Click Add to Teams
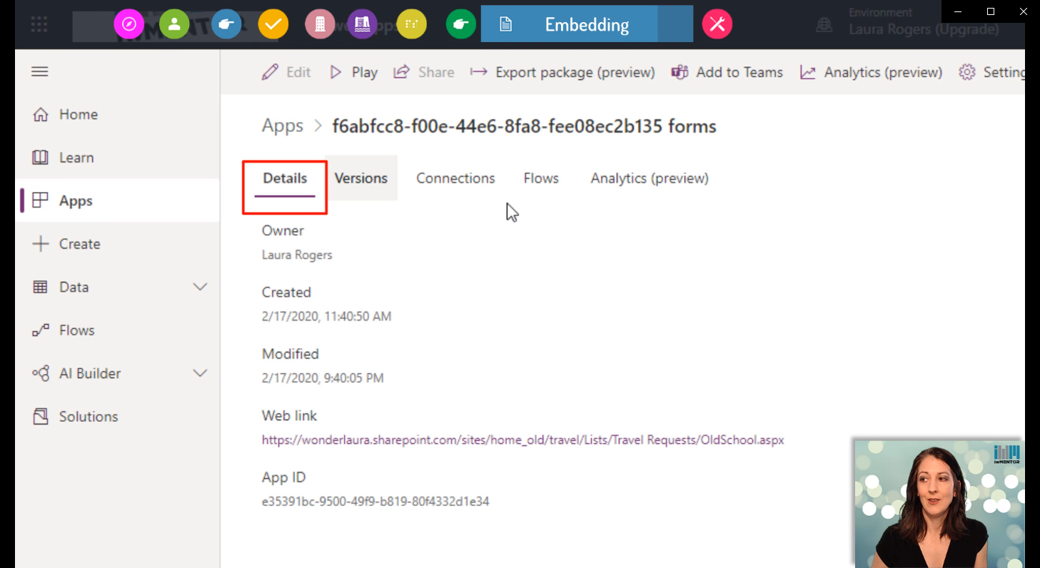The height and width of the screenshot is (568, 1040). click(727, 72)
